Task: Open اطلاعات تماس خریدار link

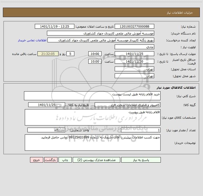Action: [32, 40]
